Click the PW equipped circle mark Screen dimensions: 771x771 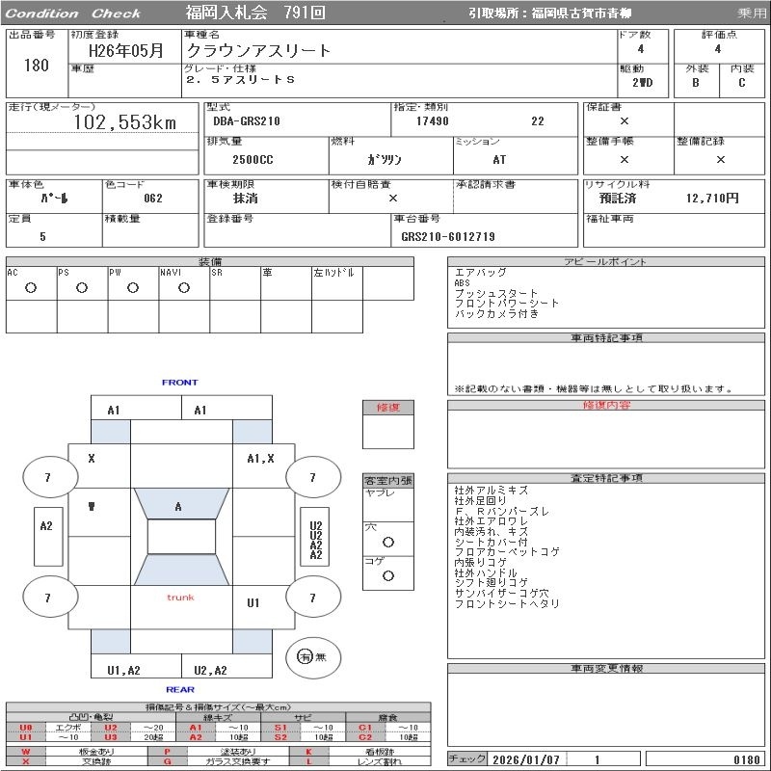pos(133,288)
